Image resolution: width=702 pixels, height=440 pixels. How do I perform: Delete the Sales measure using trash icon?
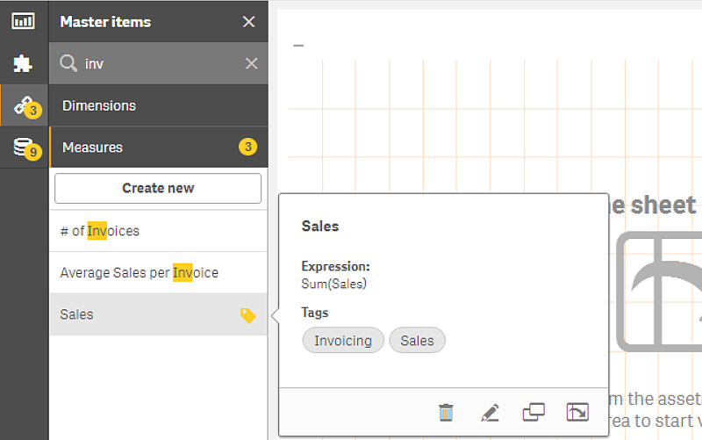[x=447, y=412]
